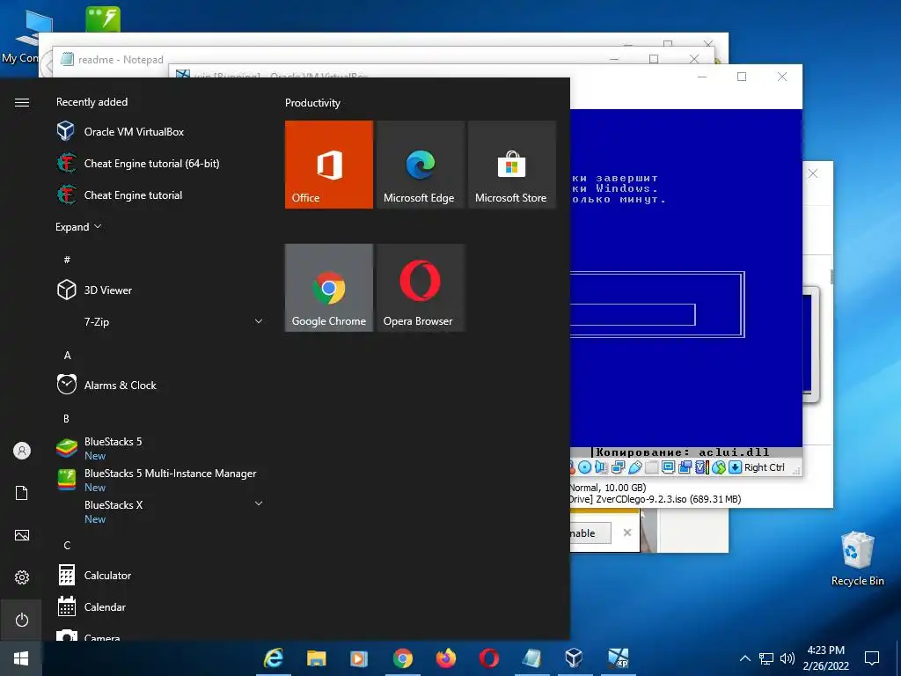901x676 pixels.
Task: Click the VirtualBox display status icon
Action: (x=668, y=467)
